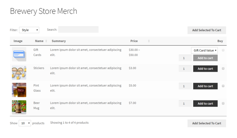
Task: Click the $5.00 price cell
Action: [132, 85]
